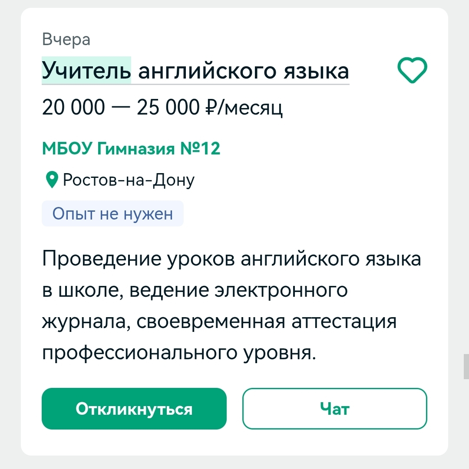Click the city name Ростов-на-Дону
The image size is (469, 469).
tap(129, 180)
